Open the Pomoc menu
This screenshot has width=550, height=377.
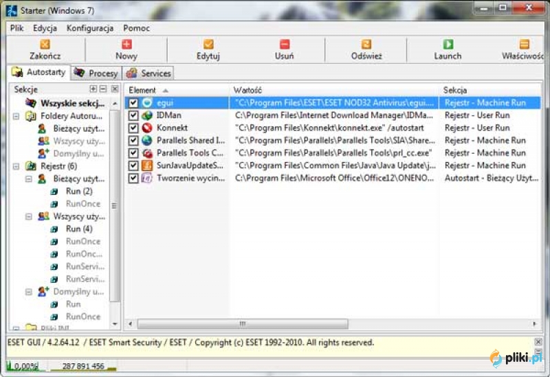tap(136, 28)
